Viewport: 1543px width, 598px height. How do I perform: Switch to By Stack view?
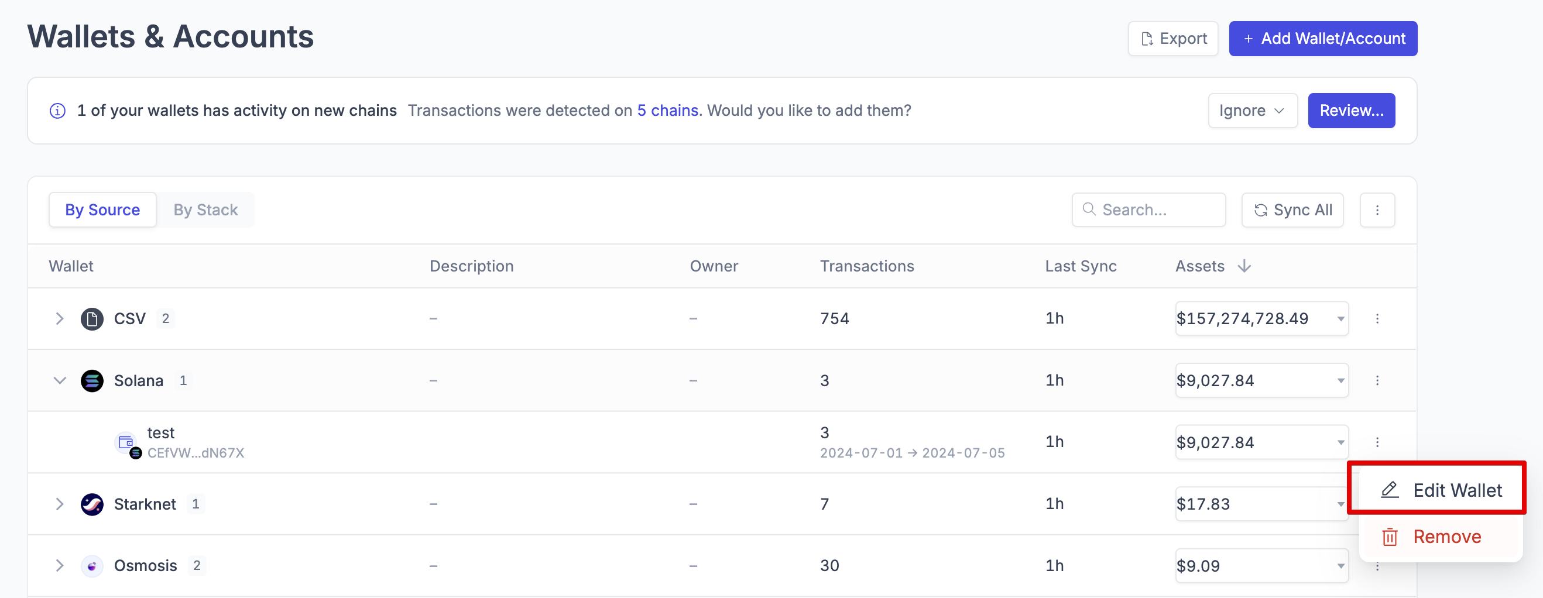pyautogui.click(x=205, y=210)
